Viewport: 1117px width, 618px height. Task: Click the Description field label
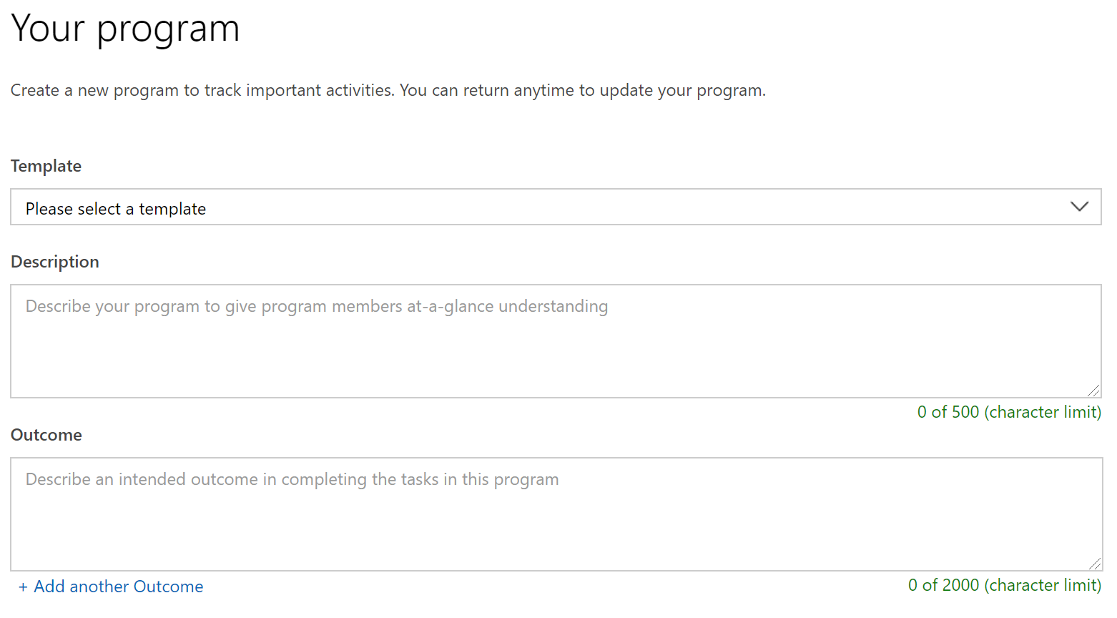click(54, 261)
